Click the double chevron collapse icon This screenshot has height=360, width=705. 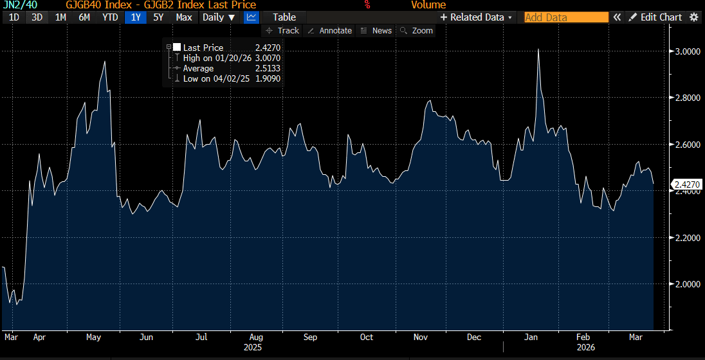click(x=618, y=17)
